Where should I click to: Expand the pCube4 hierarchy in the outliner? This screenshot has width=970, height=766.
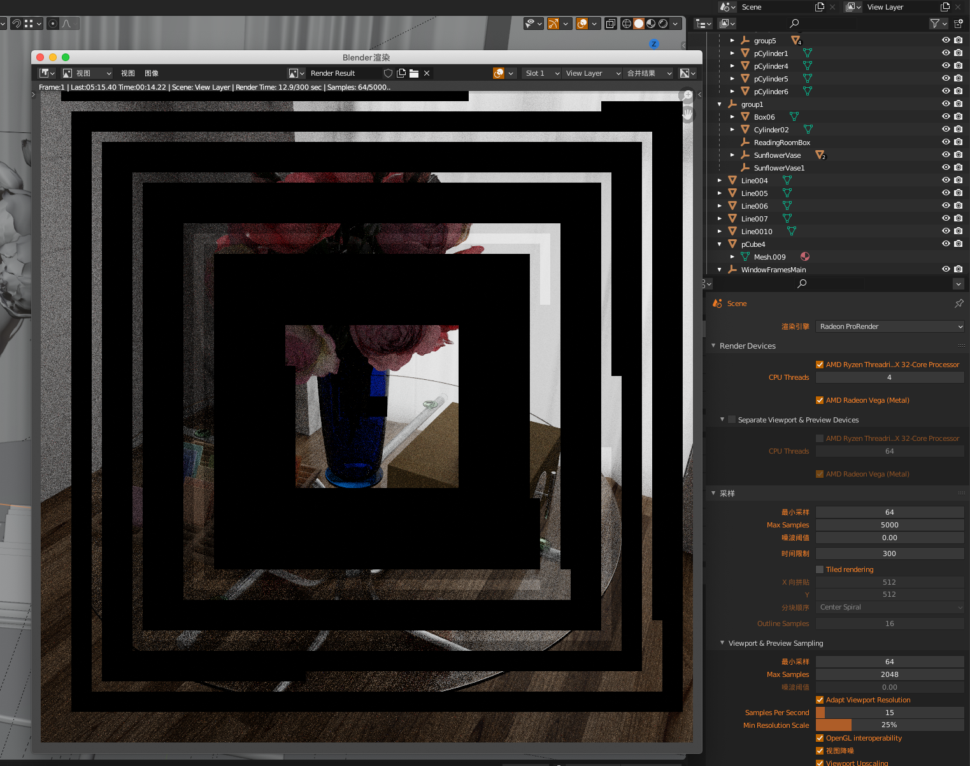[x=720, y=244]
